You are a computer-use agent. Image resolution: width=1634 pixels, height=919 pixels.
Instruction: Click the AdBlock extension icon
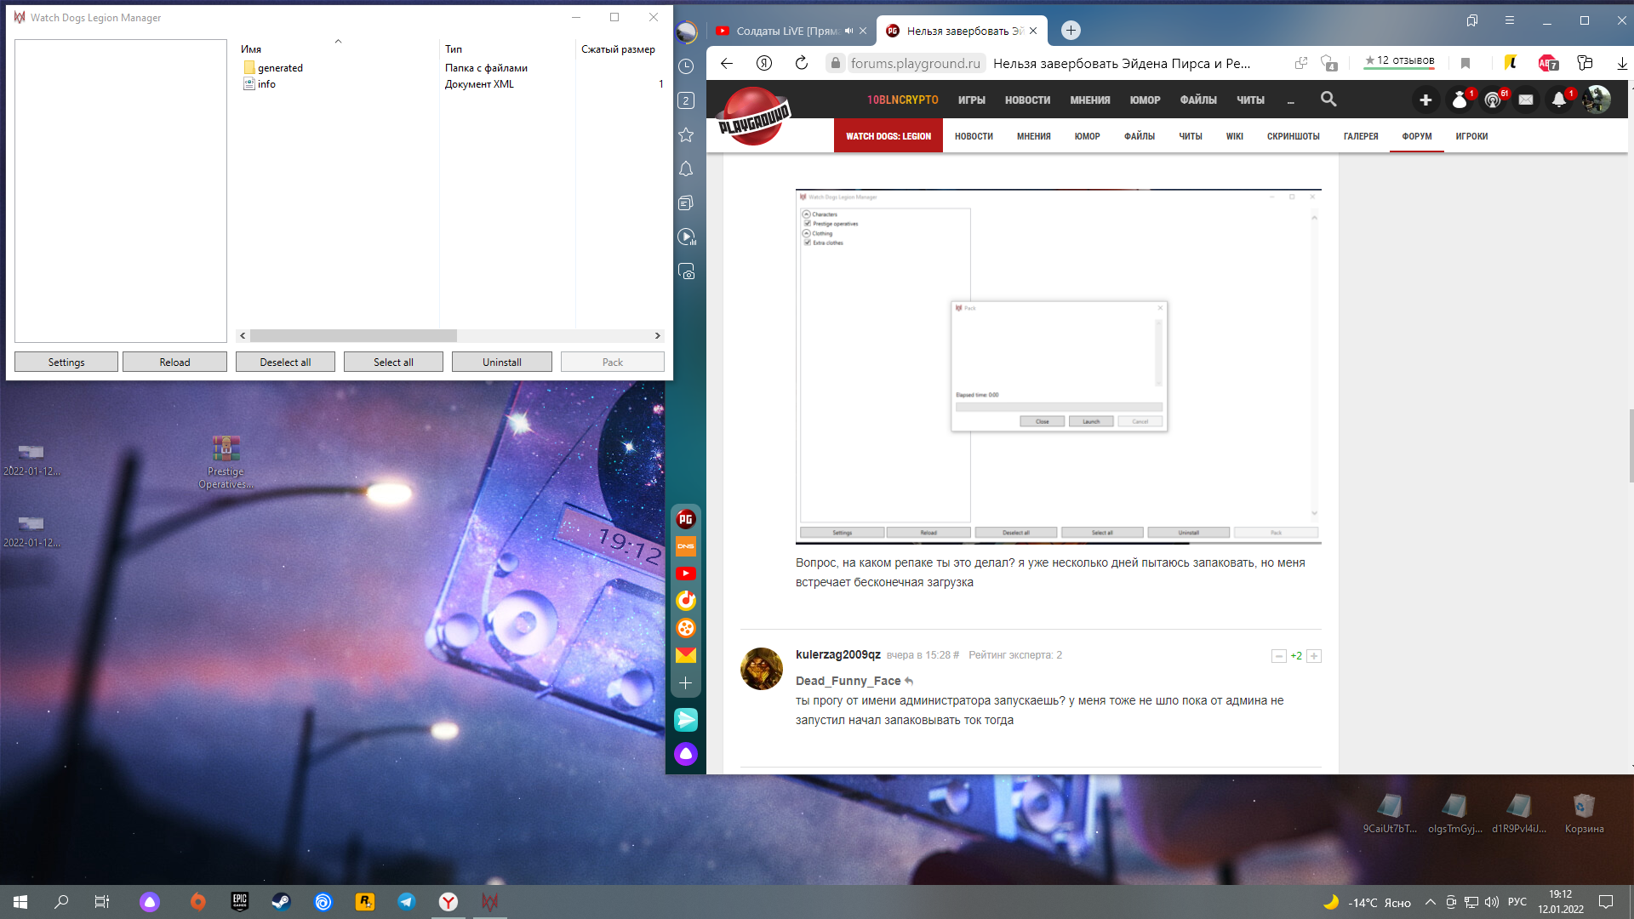[x=1546, y=63]
